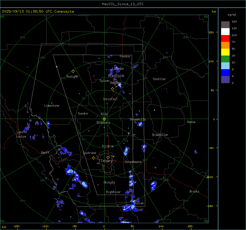Click the Okotoks town label

109,182
